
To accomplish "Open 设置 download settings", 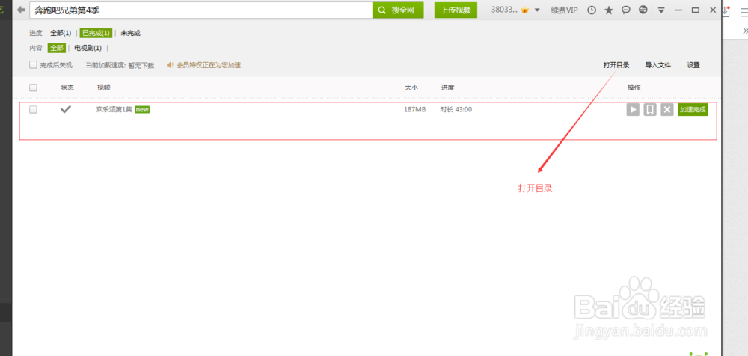I will pyautogui.click(x=693, y=65).
